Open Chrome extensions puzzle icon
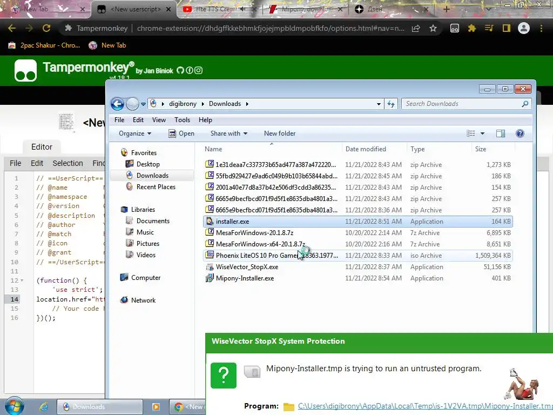Screen dimensions: 553x415 click(471, 28)
